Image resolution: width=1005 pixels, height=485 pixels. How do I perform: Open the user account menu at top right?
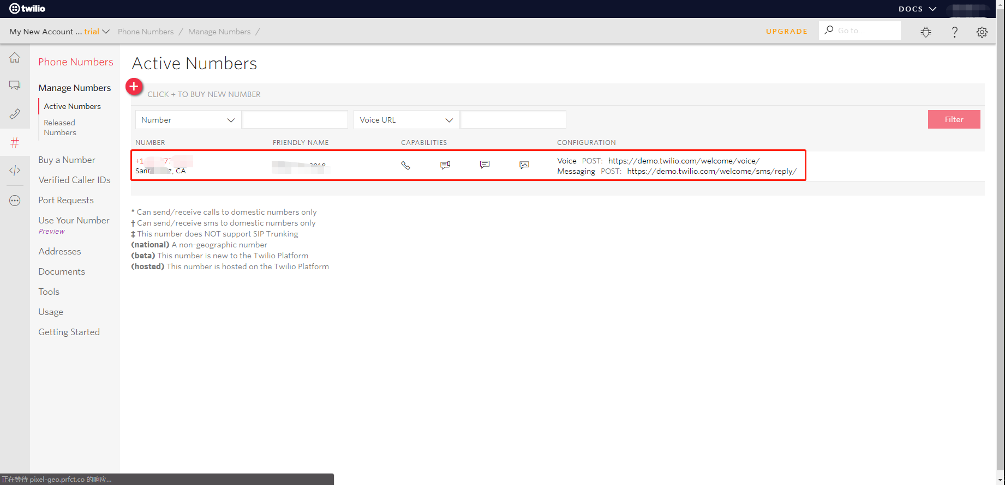(x=969, y=9)
